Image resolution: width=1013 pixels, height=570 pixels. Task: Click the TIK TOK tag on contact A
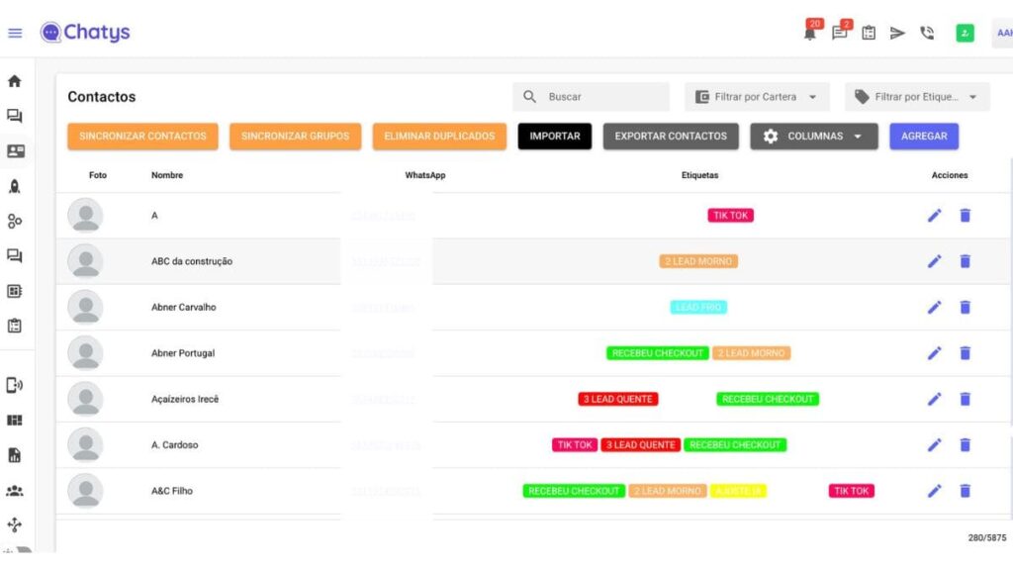point(730,216)
